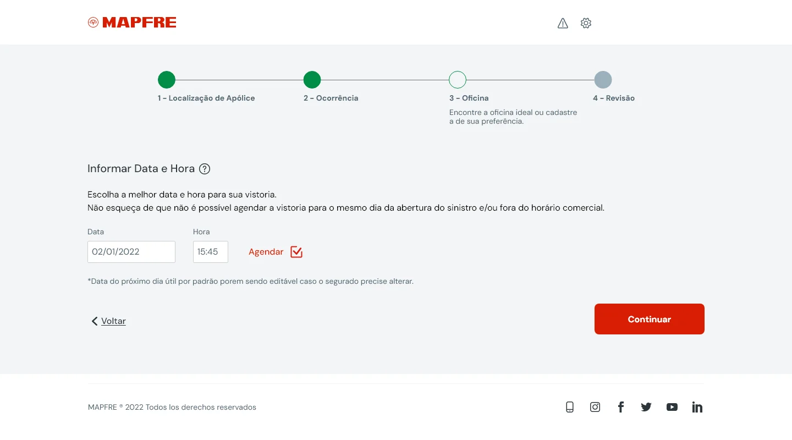Click the 'Informar Data e Hora' heading

pyautogui.click(x=141, y=169)
